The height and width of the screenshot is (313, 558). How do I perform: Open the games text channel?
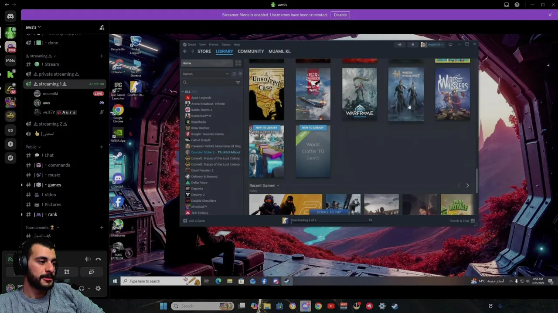click(x=54, y=185)
